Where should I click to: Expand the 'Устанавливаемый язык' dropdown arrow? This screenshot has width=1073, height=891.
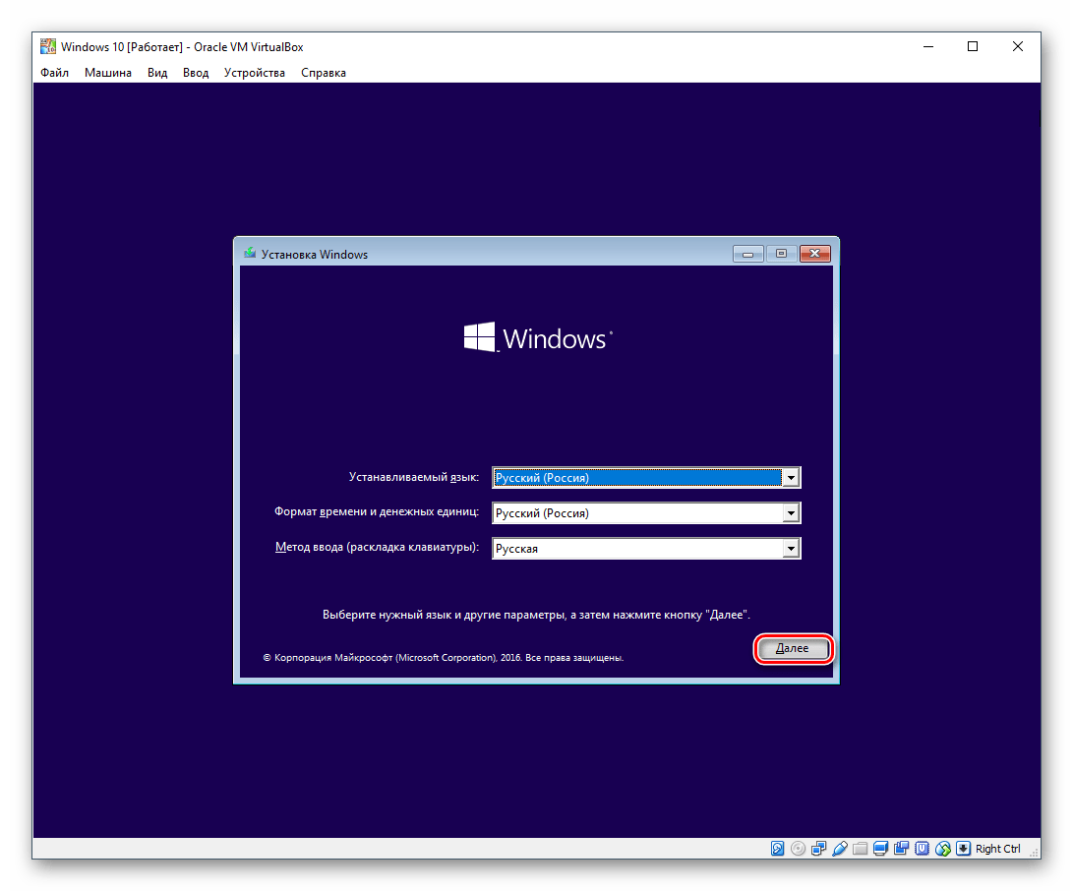[790, 478]
